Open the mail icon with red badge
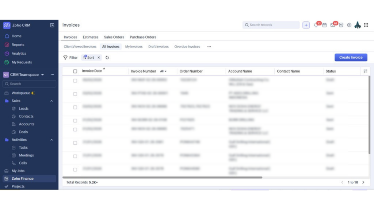Viewport: 374px width, 210px height. pyautogui.click(x=333, y=25)
